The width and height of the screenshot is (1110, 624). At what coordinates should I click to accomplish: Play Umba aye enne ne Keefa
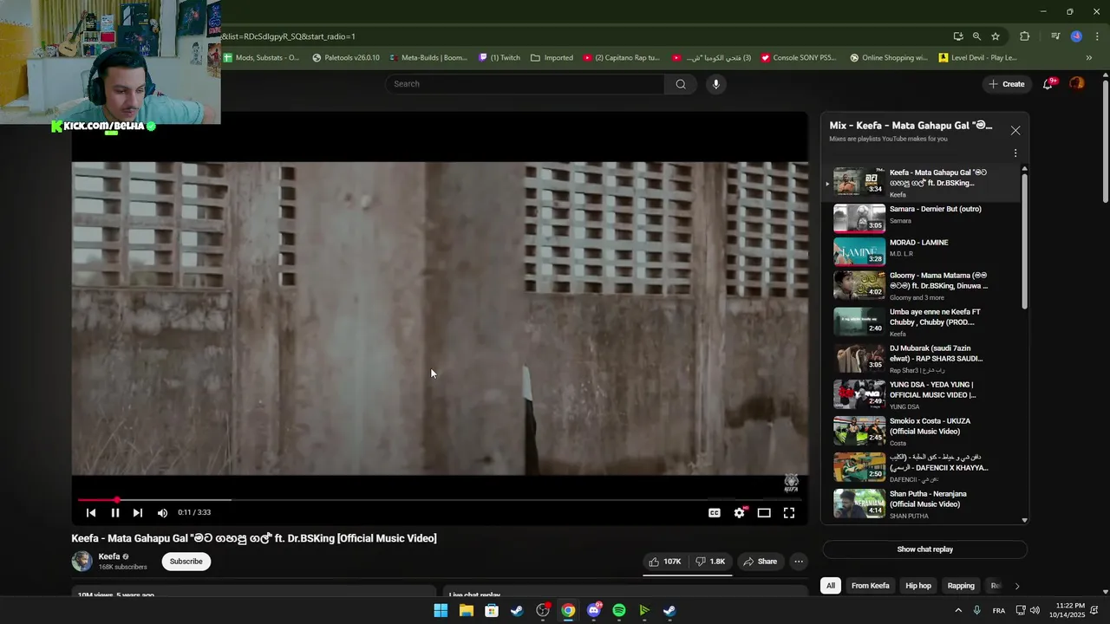pyautogui.click(x=923, y=322)
